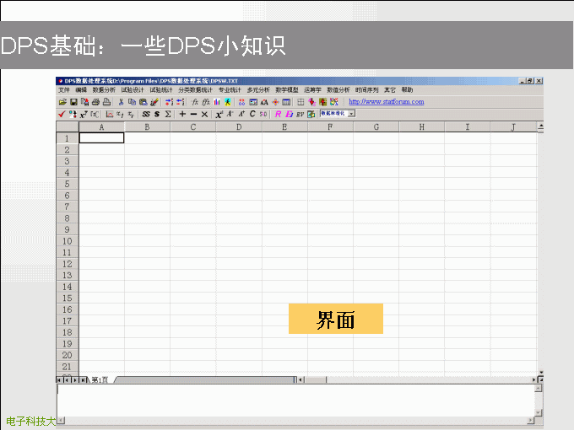Click the multiply (×) operator icon
Screen dimensions: 574x430
(x=204, y=114)
